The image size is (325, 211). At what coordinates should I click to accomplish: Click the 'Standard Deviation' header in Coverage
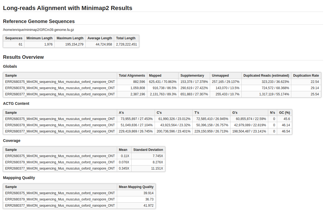click(148, 150)
